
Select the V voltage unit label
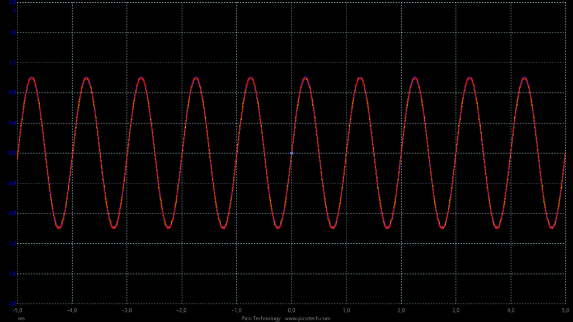(x=14, y=11)
